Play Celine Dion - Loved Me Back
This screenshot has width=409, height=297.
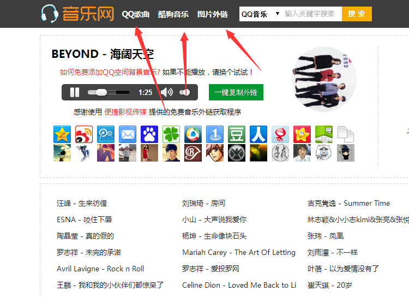239,285
